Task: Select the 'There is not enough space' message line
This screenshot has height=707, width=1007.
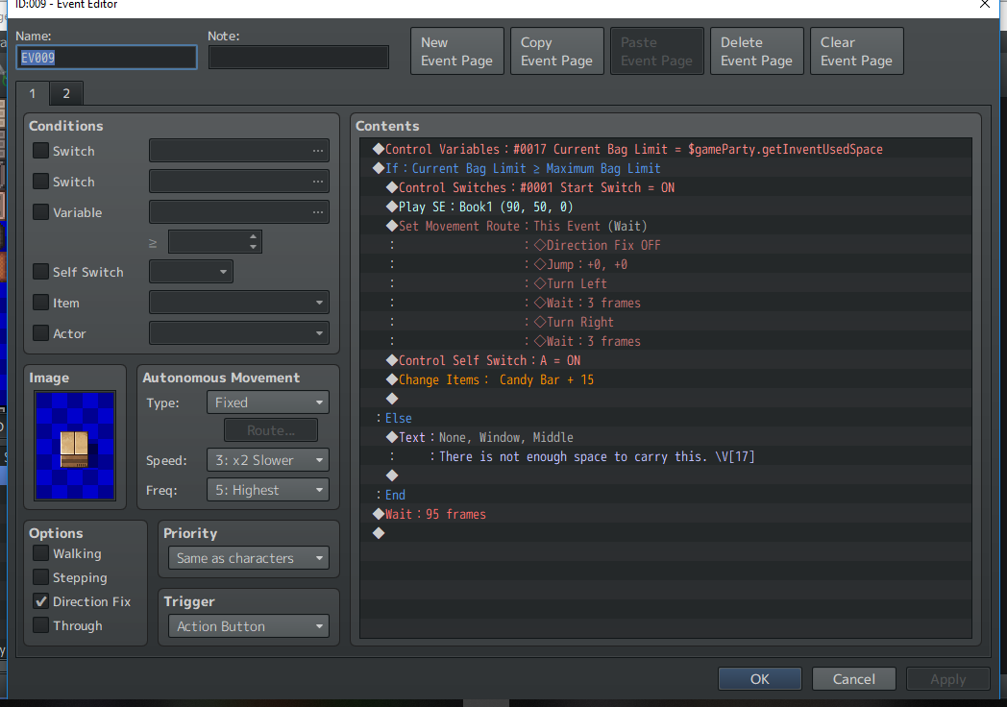Action: point(666,456)
